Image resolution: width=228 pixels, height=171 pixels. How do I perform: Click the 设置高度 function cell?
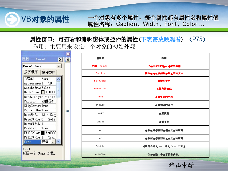[164, 113]
